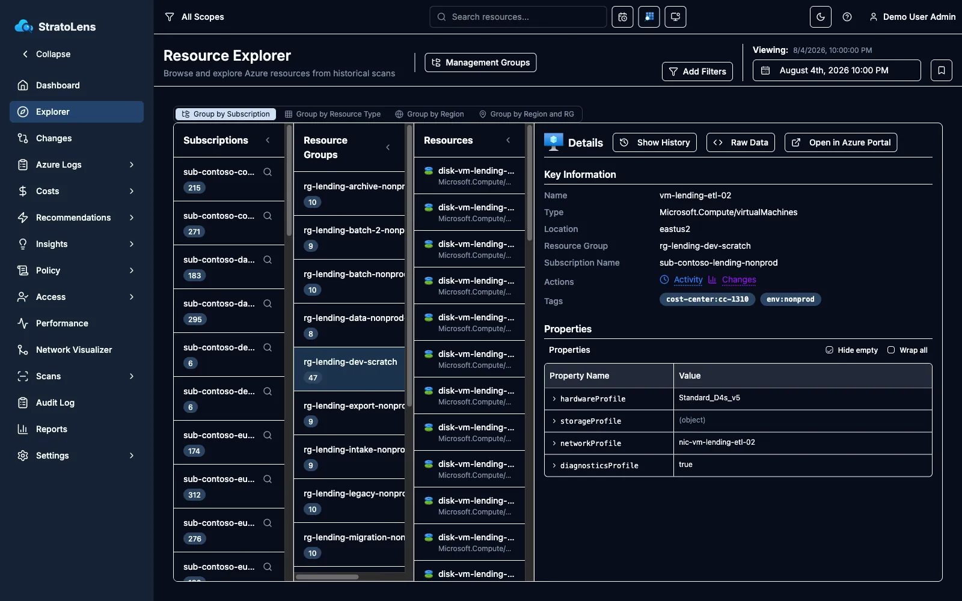Switch to Group by Region and RG
The image size is (962, 601).
coord(526,114)
